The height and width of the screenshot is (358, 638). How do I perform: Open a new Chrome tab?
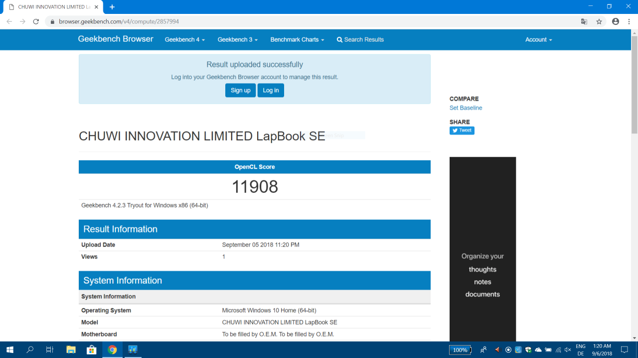(112, 7)
